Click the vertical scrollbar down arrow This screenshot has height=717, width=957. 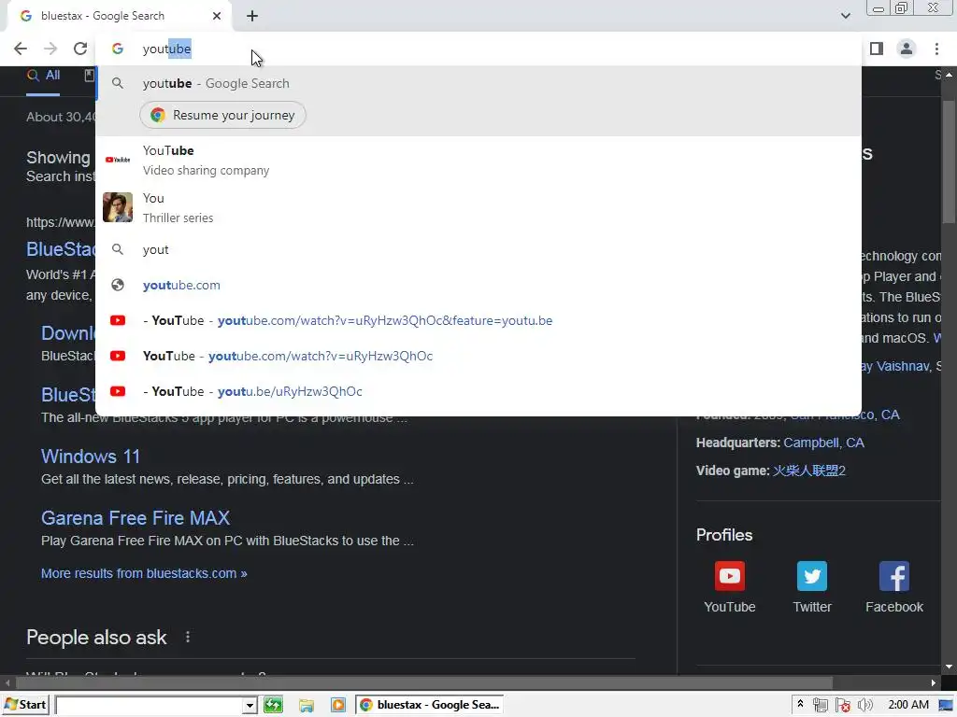950,667
